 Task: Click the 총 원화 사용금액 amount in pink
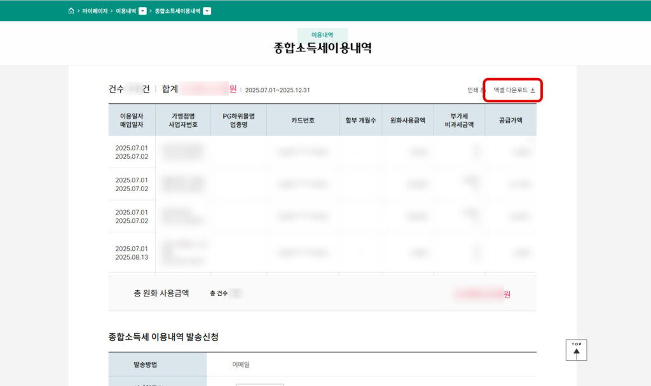(478, 293)
